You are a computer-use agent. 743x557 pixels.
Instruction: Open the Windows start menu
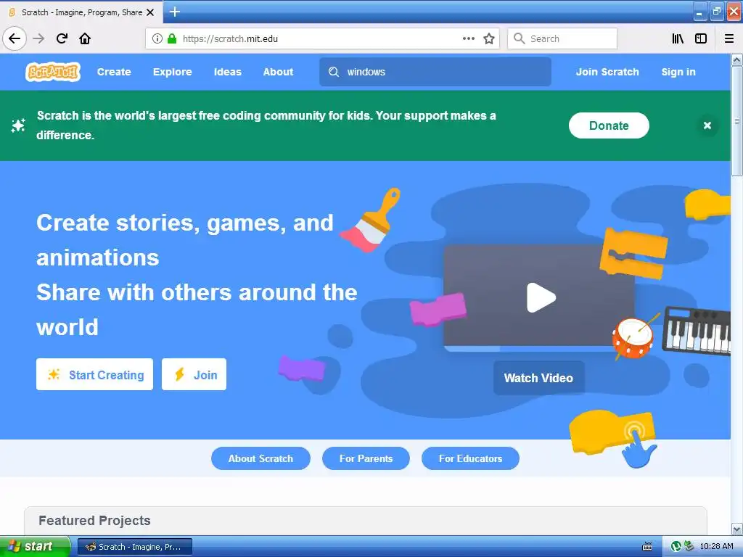[x=35, y=547]
